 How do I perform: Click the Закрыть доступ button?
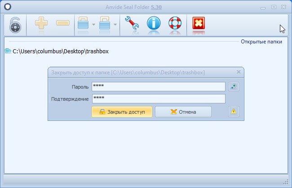click(x=122, y=112)
